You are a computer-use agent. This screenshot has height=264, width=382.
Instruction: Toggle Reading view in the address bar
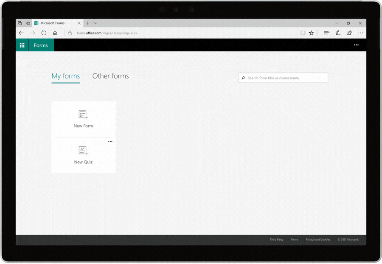[x=303, y=33]
